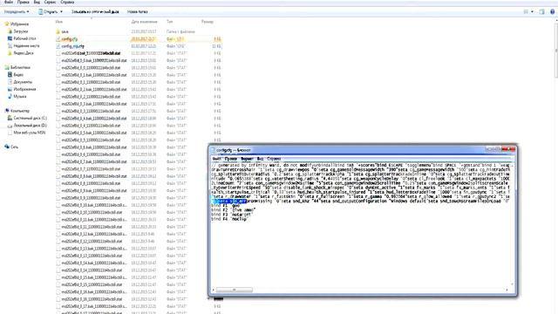Toggle the preview pane icon

tap(541, 11)
